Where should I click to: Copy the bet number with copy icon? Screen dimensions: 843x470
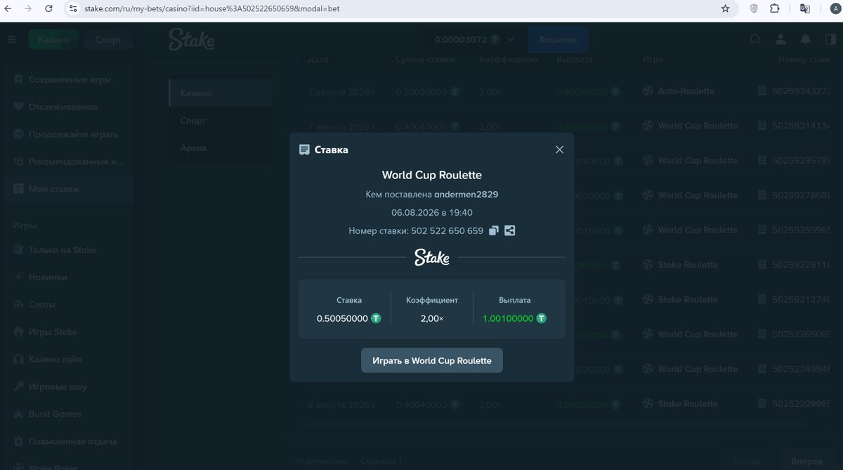coord(494,230)
